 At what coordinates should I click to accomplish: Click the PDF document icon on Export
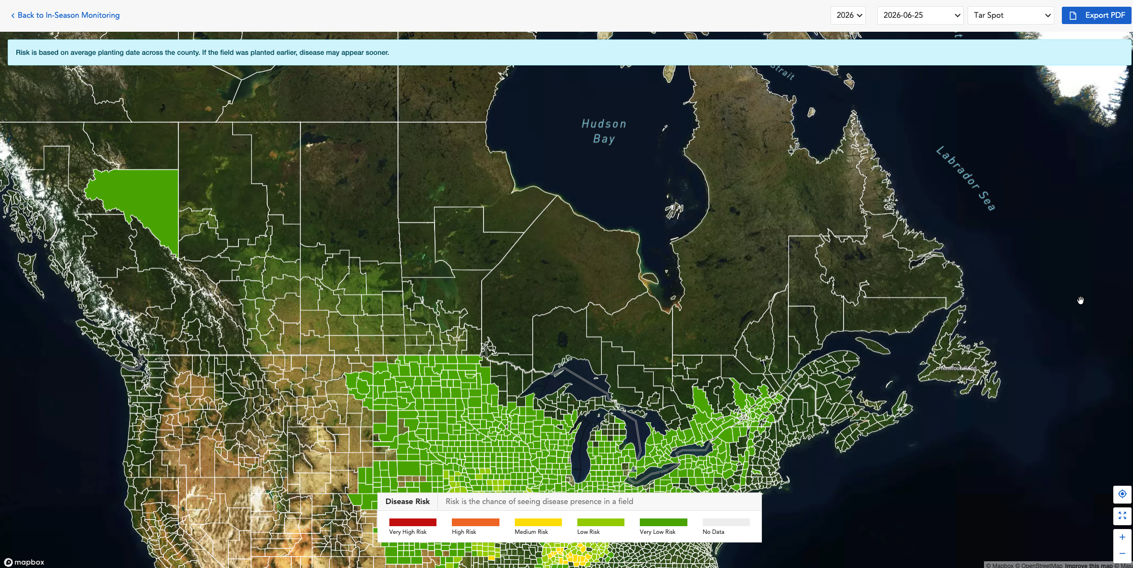[x=1073, y=16]
